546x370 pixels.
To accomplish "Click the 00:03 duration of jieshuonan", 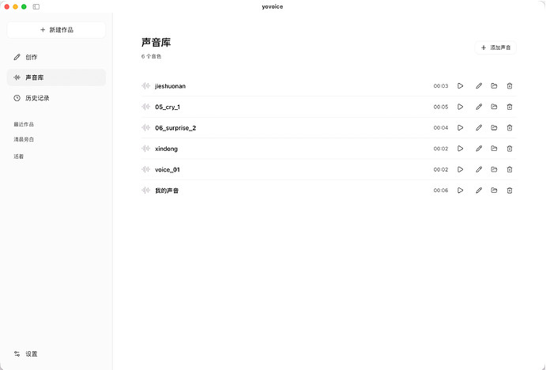I will [x=440, y=86].
